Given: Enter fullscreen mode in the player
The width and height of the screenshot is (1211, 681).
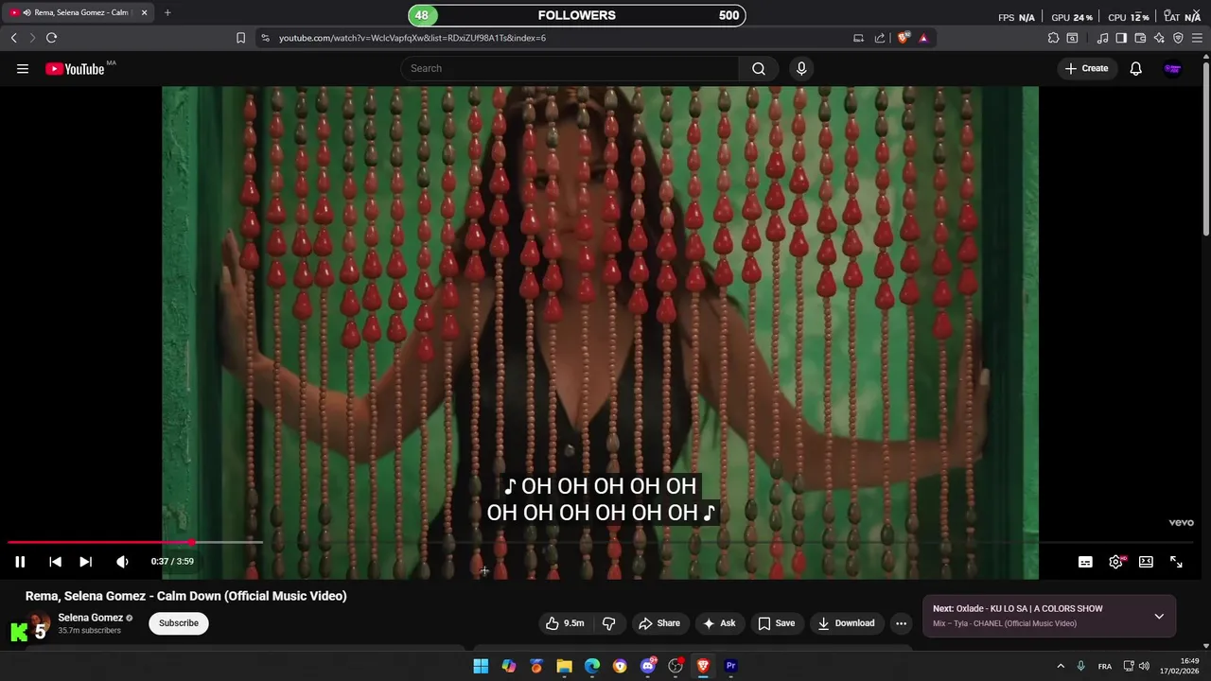Looking at the screenshot, I should (1176, 562).
